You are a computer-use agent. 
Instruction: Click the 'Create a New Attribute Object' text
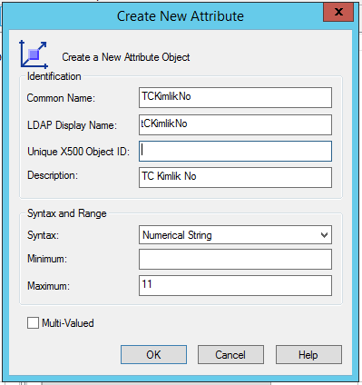(126, 57)
